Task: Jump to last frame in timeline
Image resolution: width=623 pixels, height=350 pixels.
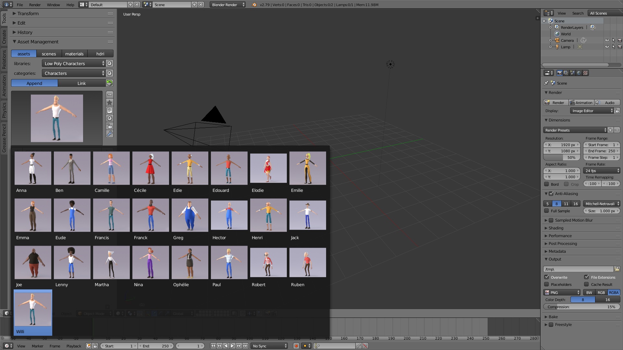Action: pos(246,346)
